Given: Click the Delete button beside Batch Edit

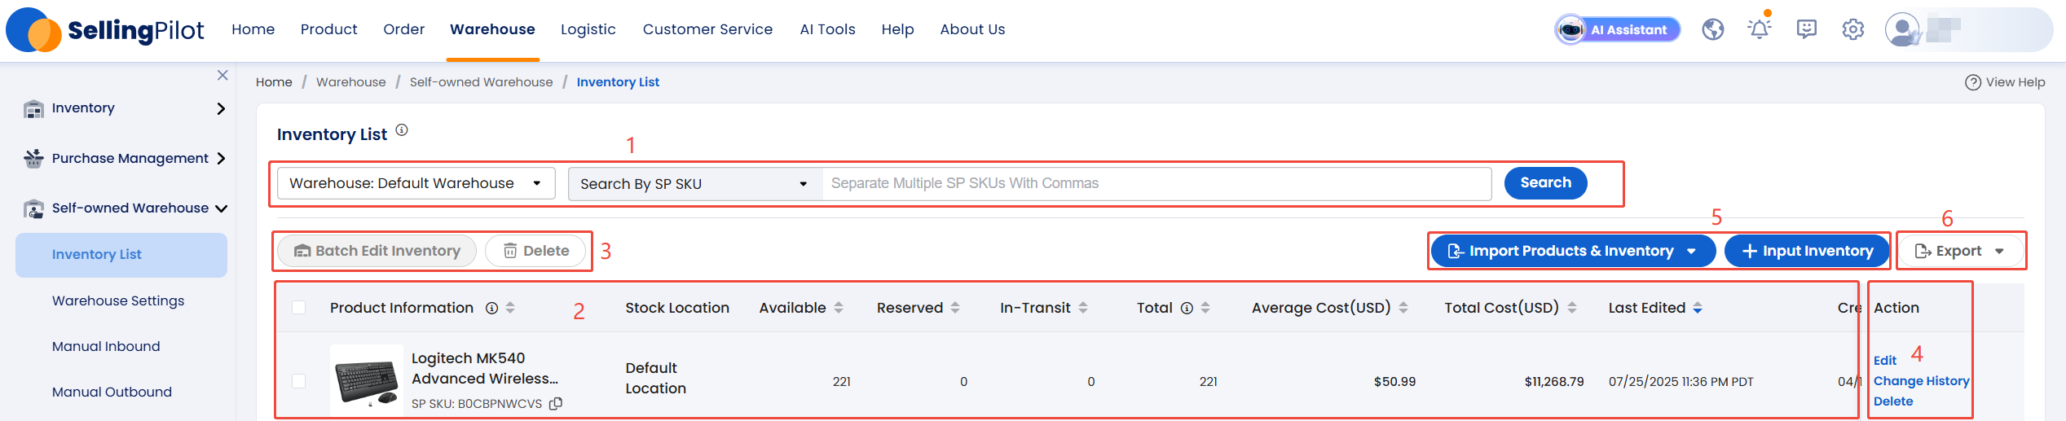Looking at the screenshot, I should point(535,251).
